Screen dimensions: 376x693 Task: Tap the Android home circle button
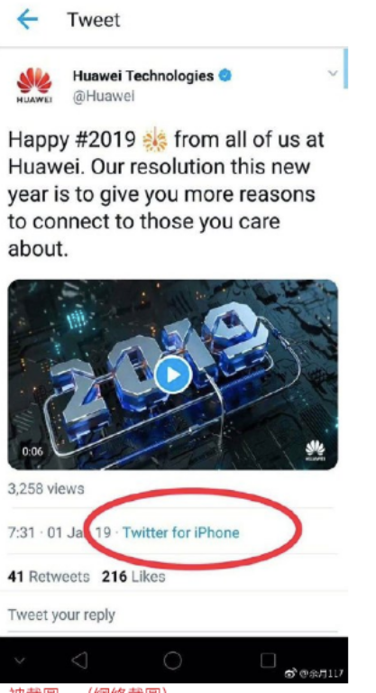click(x=173, y=661)
